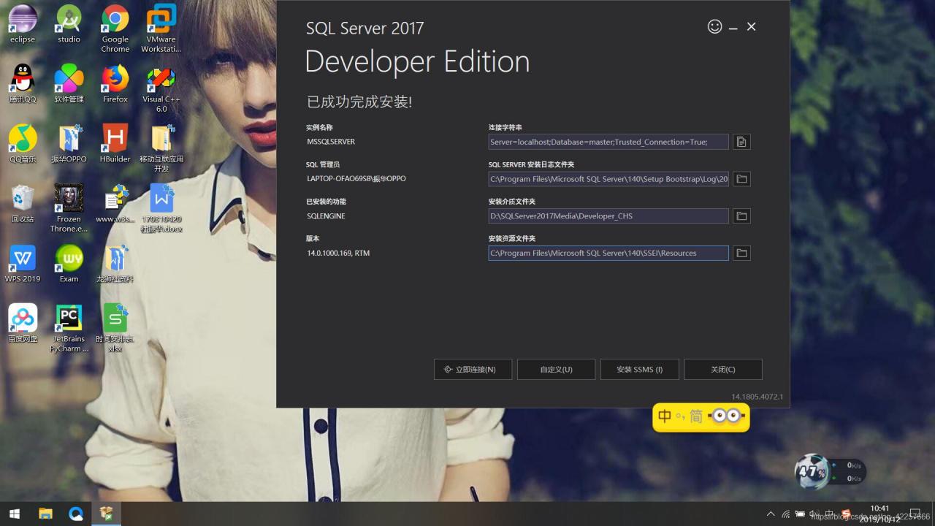This screenshot has height=526, width=935.
Task: Show hidden system tray icons chevron
Action: click(x=770, y=514)
